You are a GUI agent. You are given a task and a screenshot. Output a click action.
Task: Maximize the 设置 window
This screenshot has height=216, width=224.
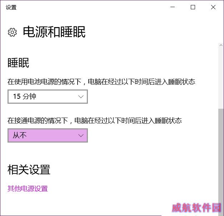(x=193, y=7)
